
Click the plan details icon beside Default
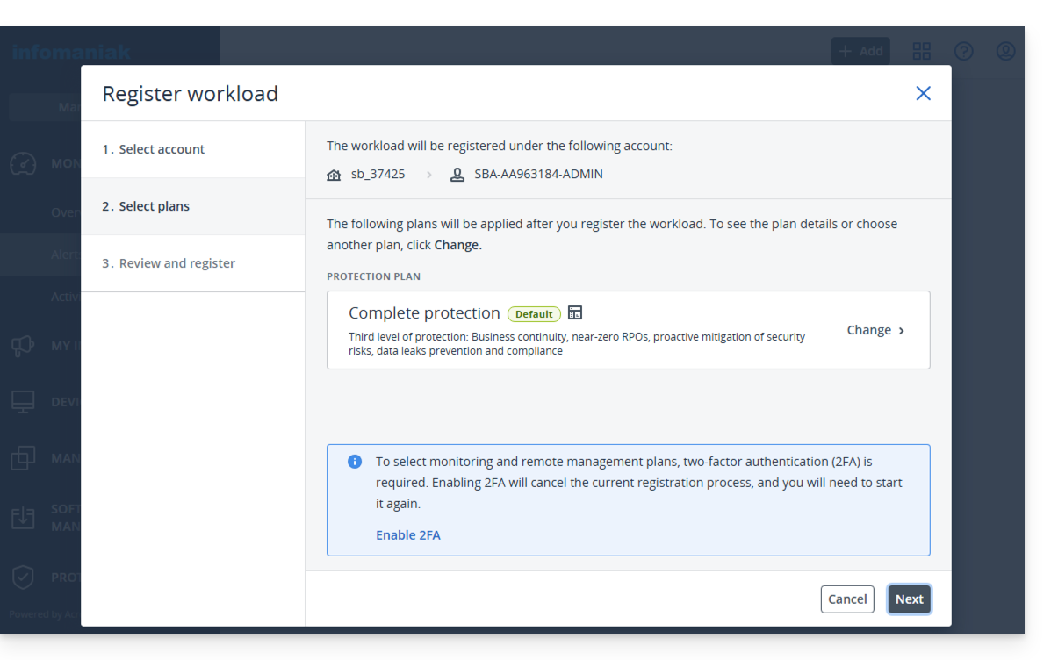575,313
